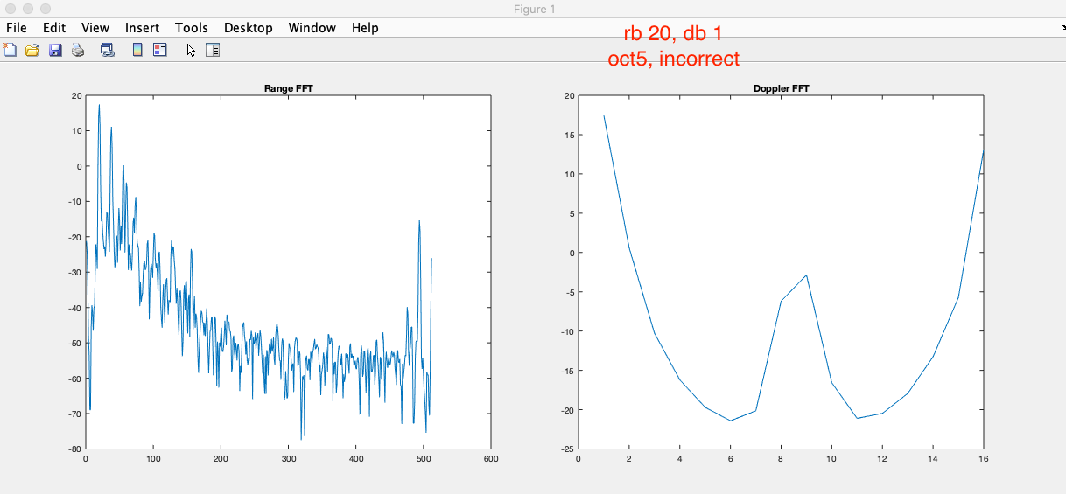Open the View menu

[96, 27]
